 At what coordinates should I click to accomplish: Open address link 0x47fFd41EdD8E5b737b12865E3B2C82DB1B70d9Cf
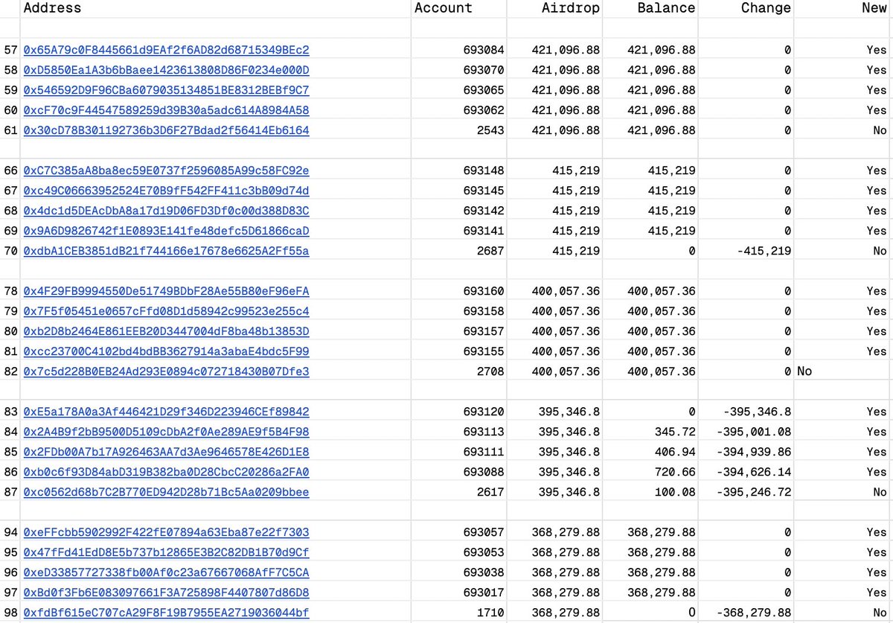[x=166, y=552]
